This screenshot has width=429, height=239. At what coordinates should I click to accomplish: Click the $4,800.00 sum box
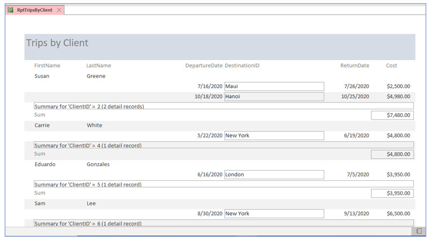point(393,154)
